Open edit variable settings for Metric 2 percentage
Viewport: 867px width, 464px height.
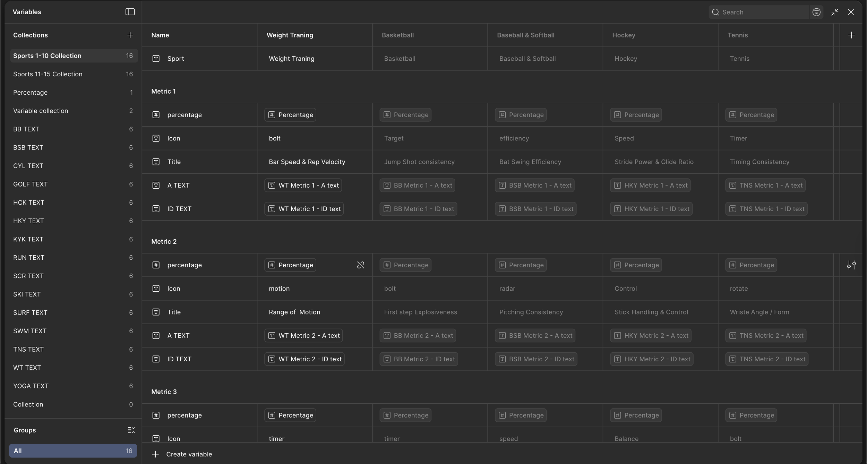[851, 265]
